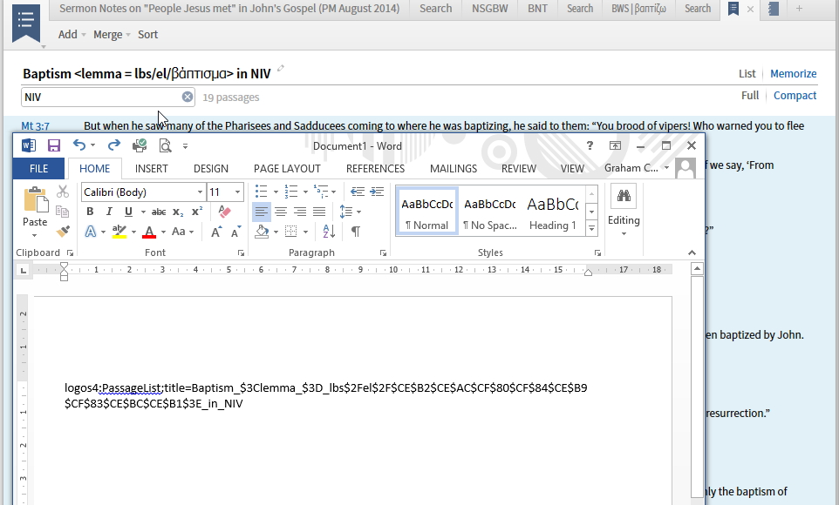The height and width of the screenshot is (505, 839).
Task: Collapse the Word ribbon
Action: pyautogui.click(x=692, y=252)
